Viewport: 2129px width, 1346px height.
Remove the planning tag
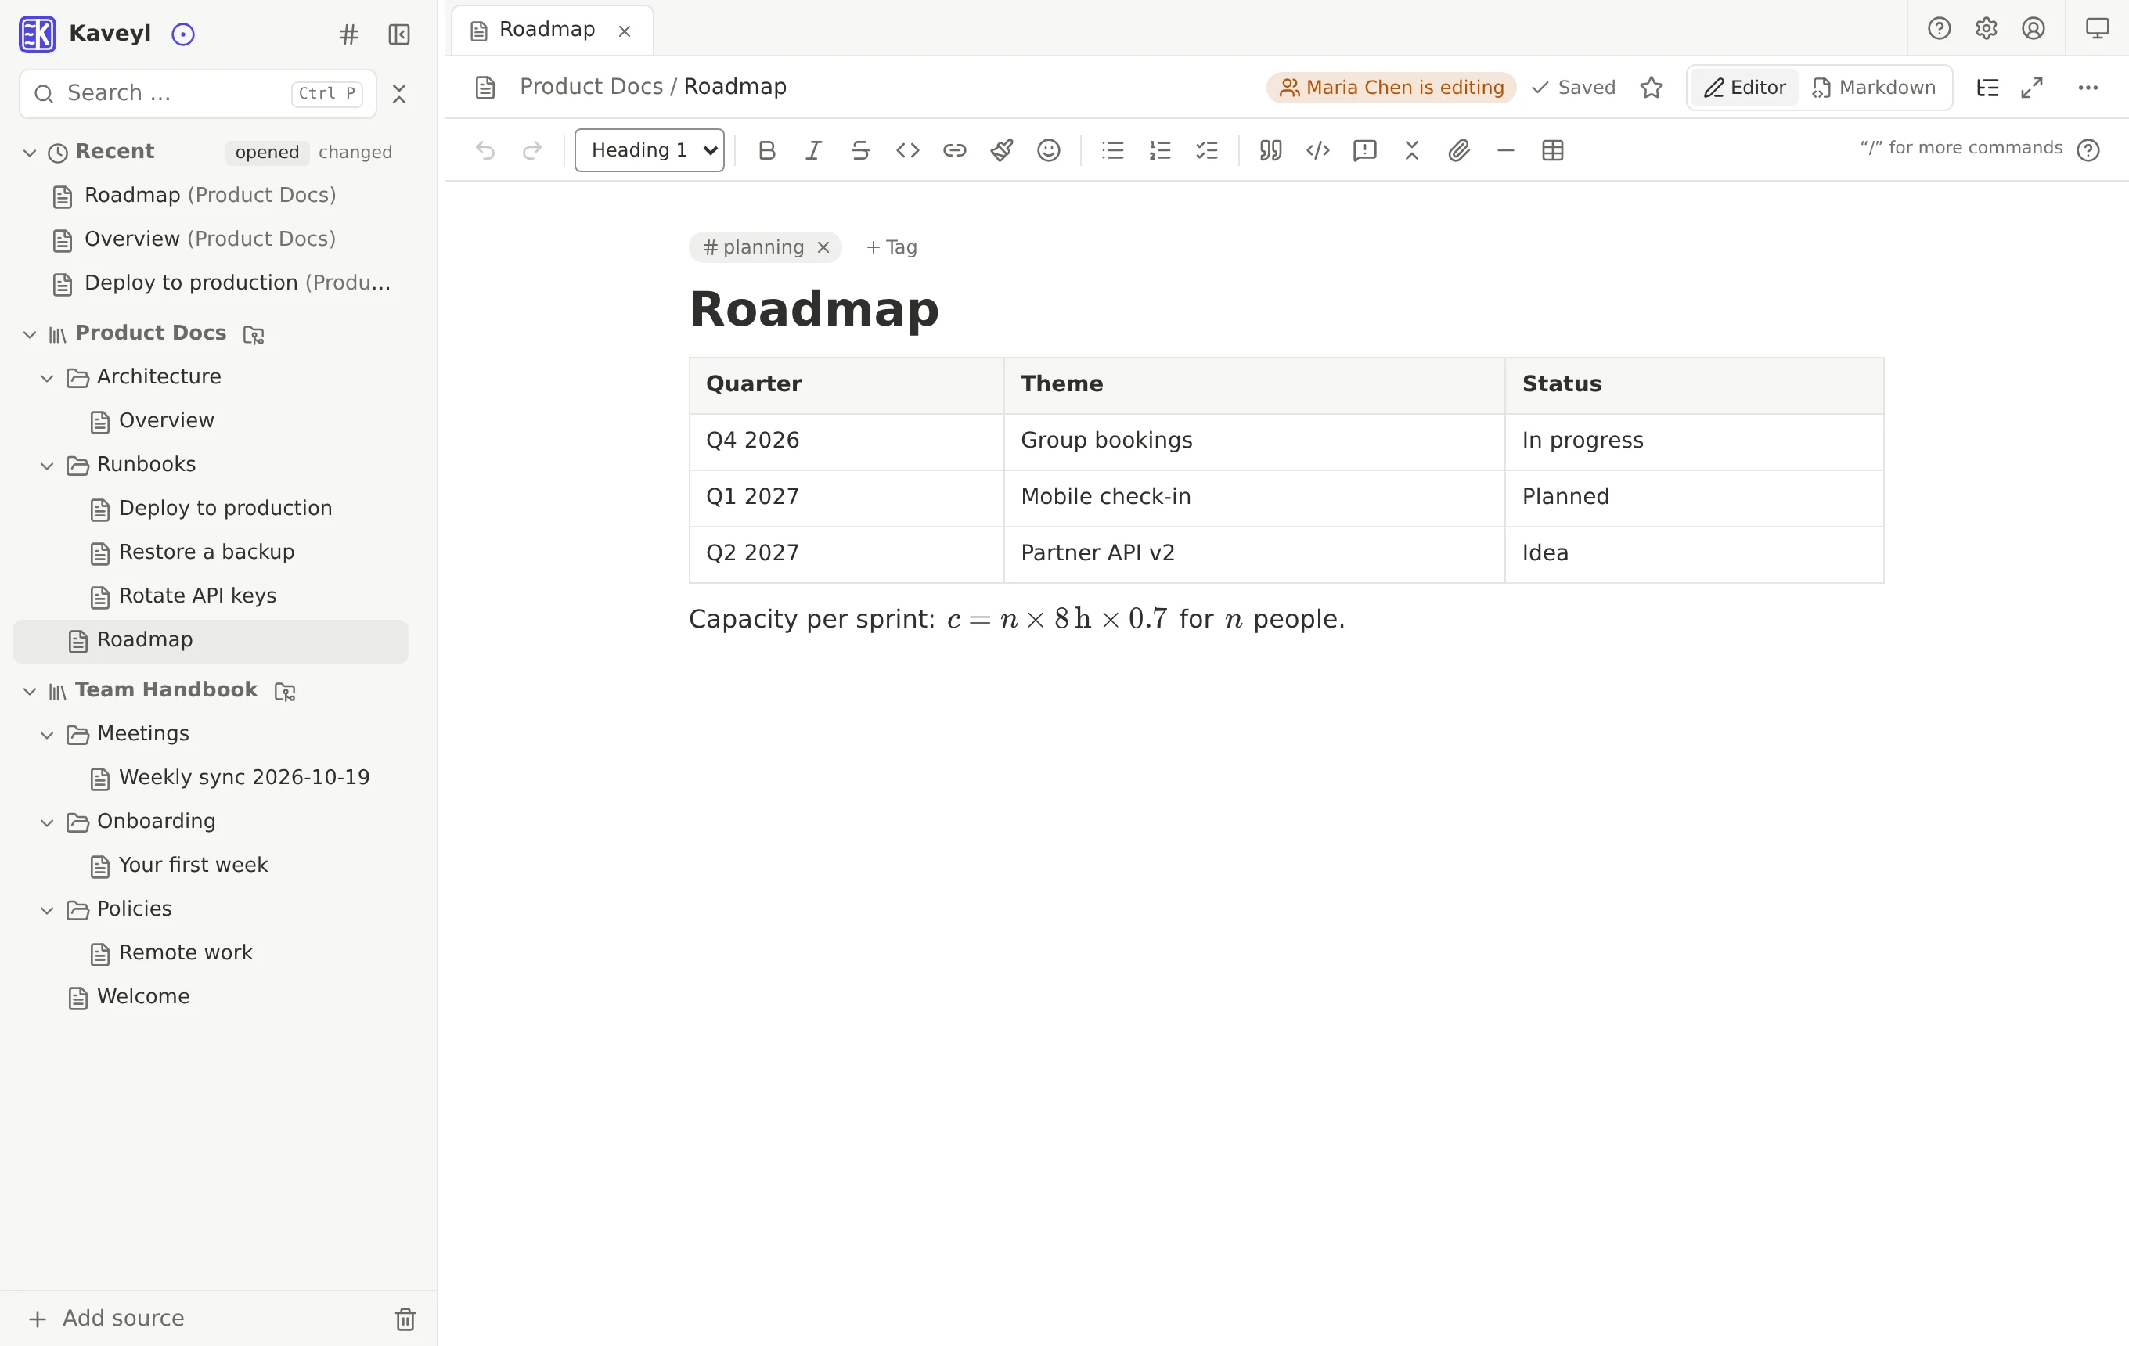click(x=823, y=247)
